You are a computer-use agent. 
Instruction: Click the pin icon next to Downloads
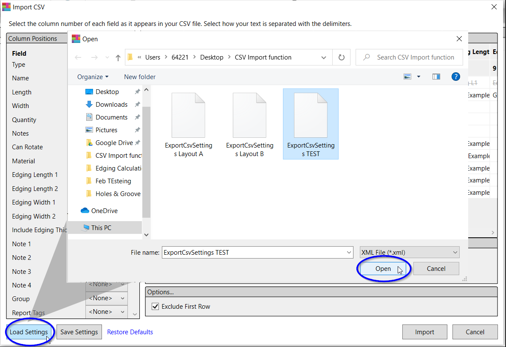[x=138, y=104]
